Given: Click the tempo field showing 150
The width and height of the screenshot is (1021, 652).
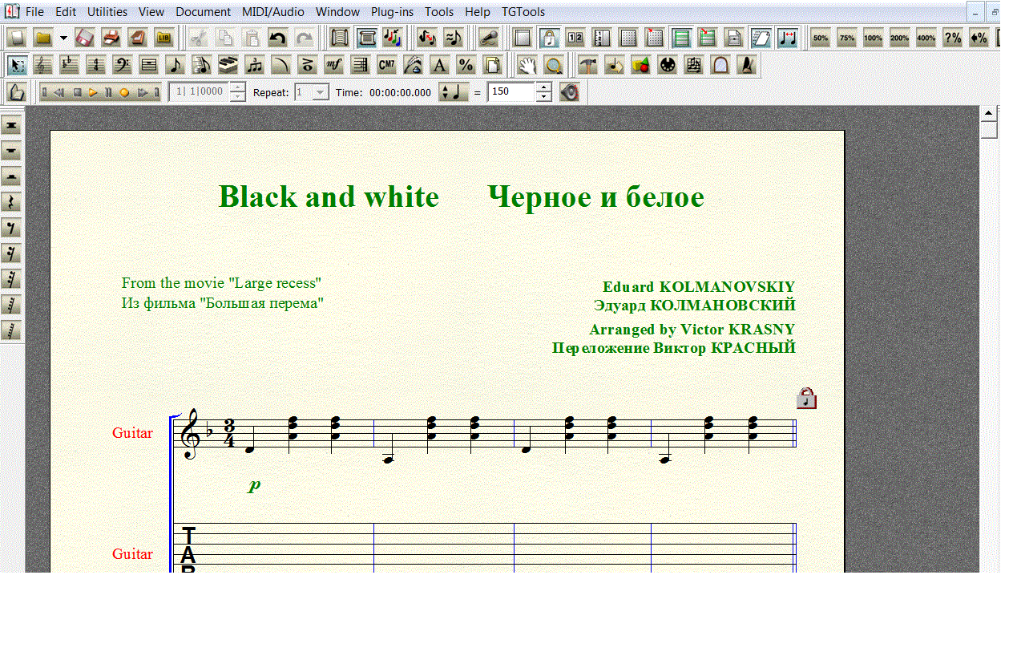Looking at the screenshot, I should pos(510,92).
